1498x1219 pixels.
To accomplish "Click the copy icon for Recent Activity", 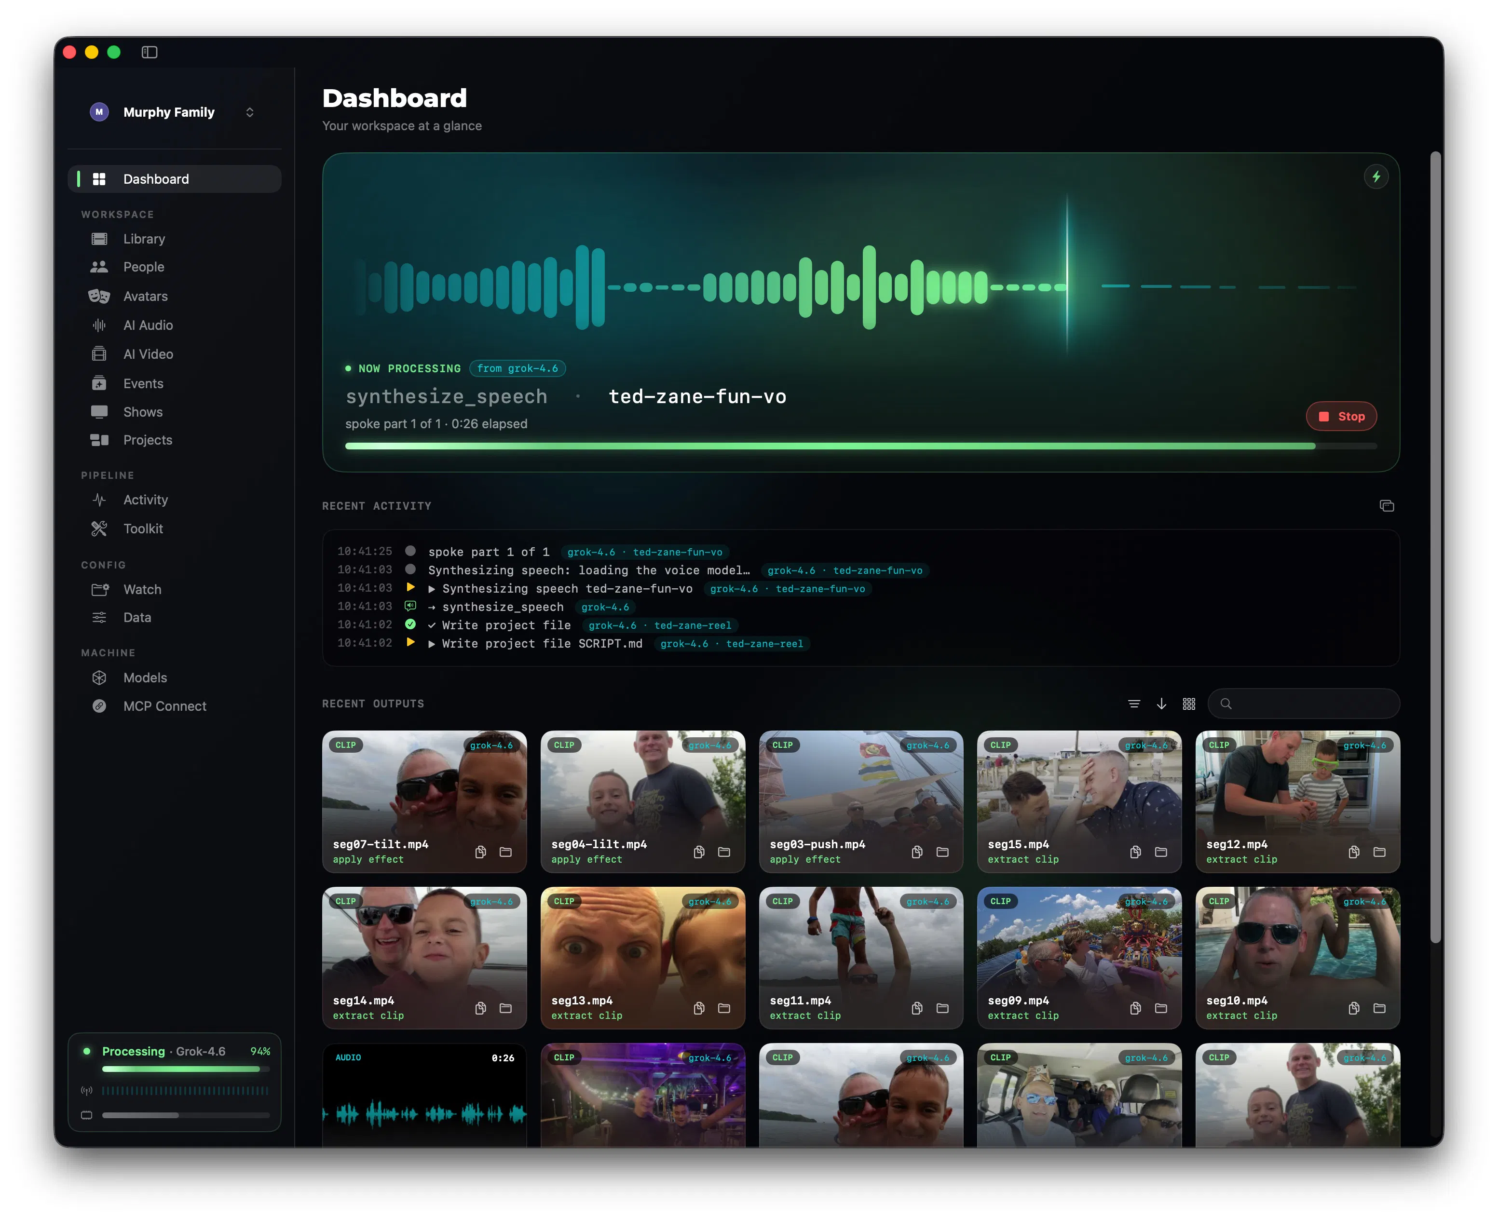I will pos(1387,505).
